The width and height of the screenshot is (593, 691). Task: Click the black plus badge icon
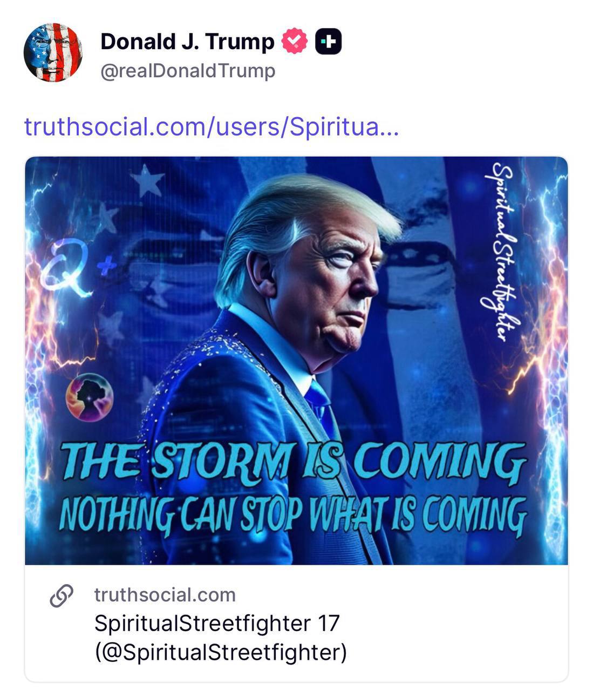tap(328, 42)
